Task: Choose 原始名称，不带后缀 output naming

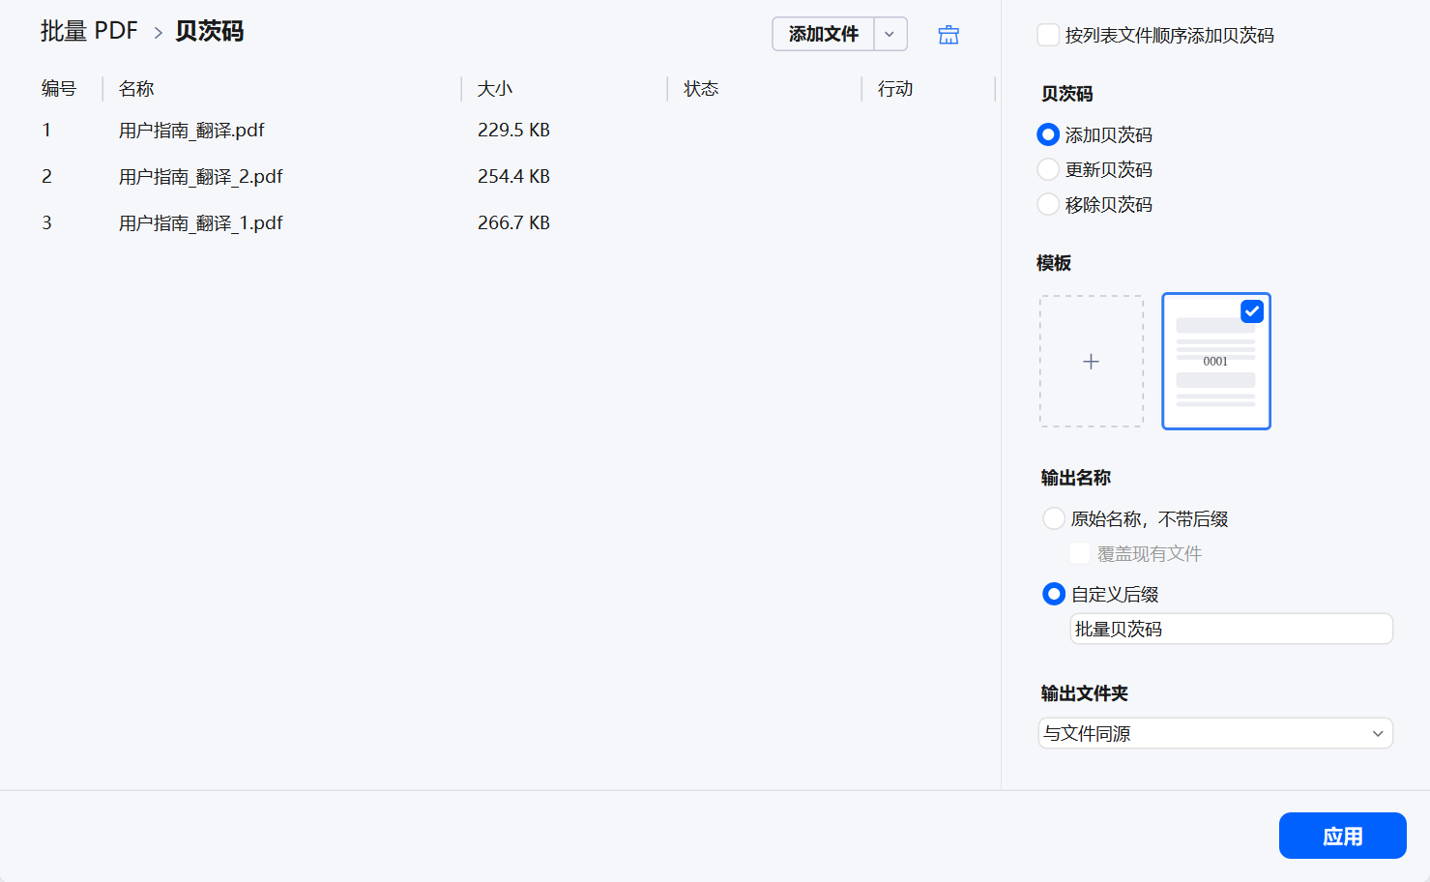Action: [x=1053, y=518]
